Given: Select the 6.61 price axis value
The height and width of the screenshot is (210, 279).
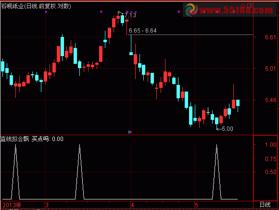Looking at the screenshot, I should point(270,37).
